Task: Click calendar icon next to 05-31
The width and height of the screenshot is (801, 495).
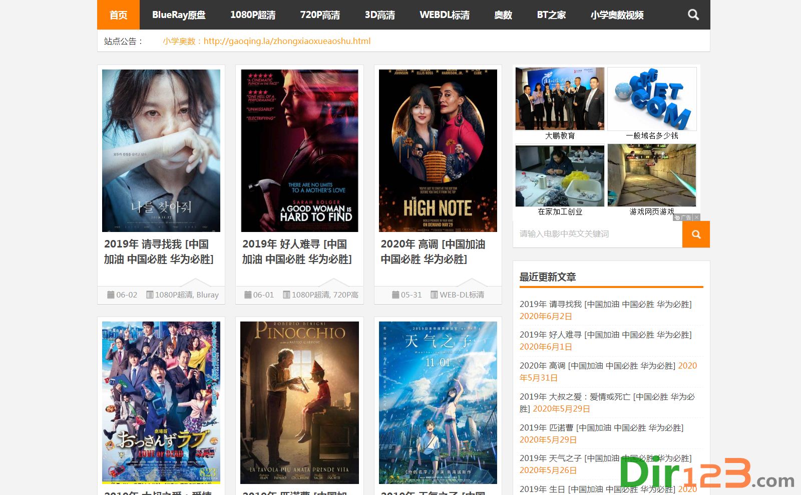Action: 395,295
